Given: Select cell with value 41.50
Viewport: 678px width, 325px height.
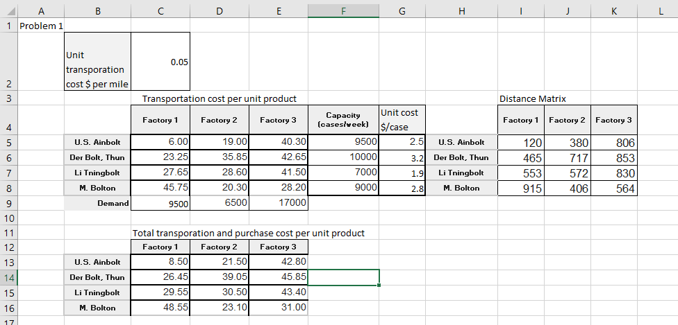Looking at the screenshot, I should (x=279, y=173).
